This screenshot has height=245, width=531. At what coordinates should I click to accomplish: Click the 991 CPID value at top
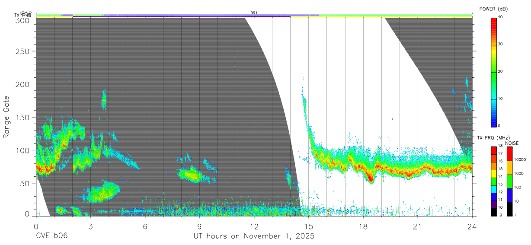(x=254, y=13)
